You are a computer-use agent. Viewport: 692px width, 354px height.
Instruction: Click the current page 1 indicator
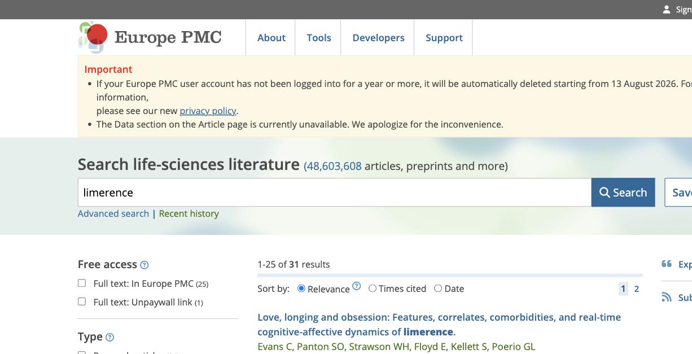623,289
